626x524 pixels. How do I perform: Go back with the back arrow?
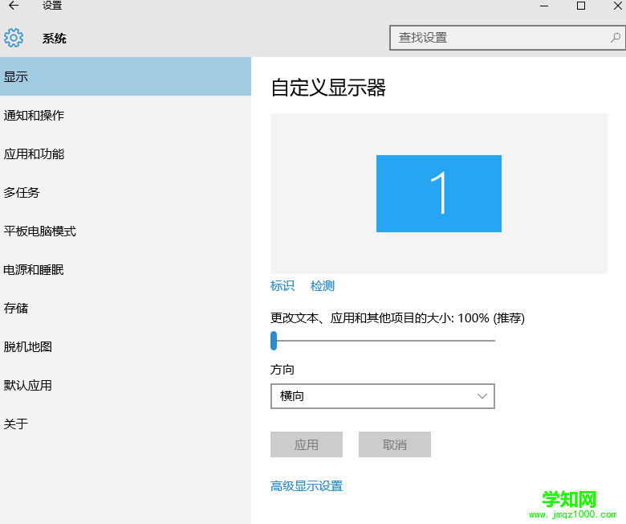click(14, 5)
